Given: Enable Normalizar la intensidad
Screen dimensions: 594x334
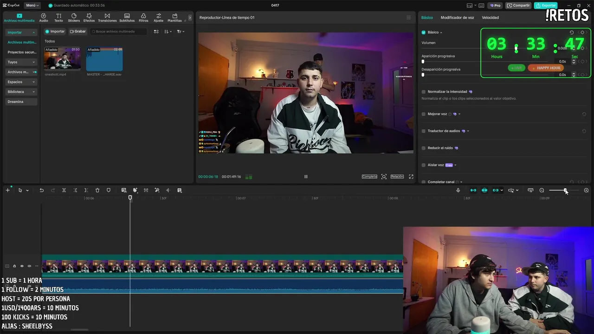Looking at the screenshot, I should (424, 92).
